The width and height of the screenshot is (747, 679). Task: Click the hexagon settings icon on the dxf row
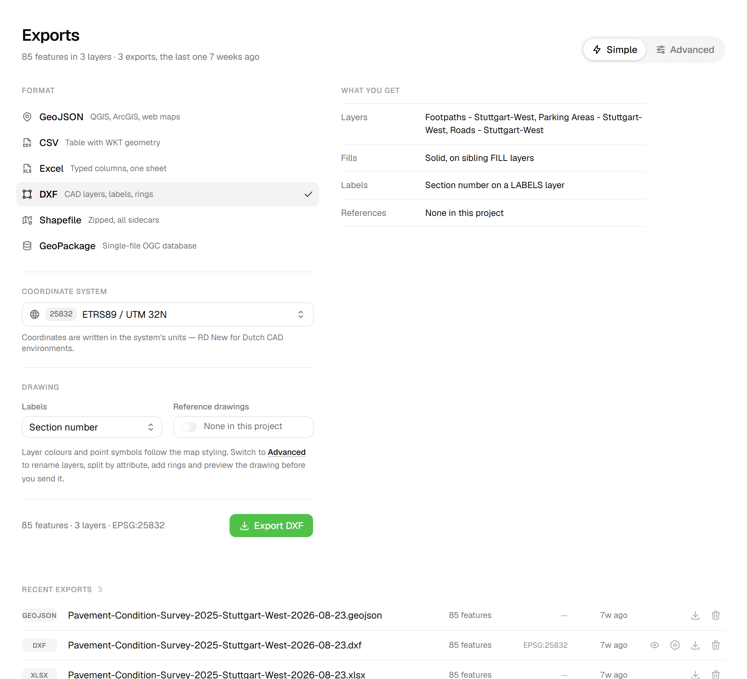click(675, 645)
